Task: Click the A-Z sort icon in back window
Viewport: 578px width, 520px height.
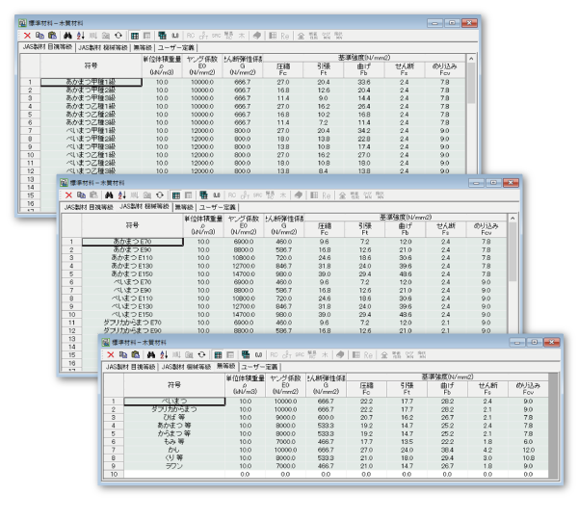Action: (x=80, y=36)
